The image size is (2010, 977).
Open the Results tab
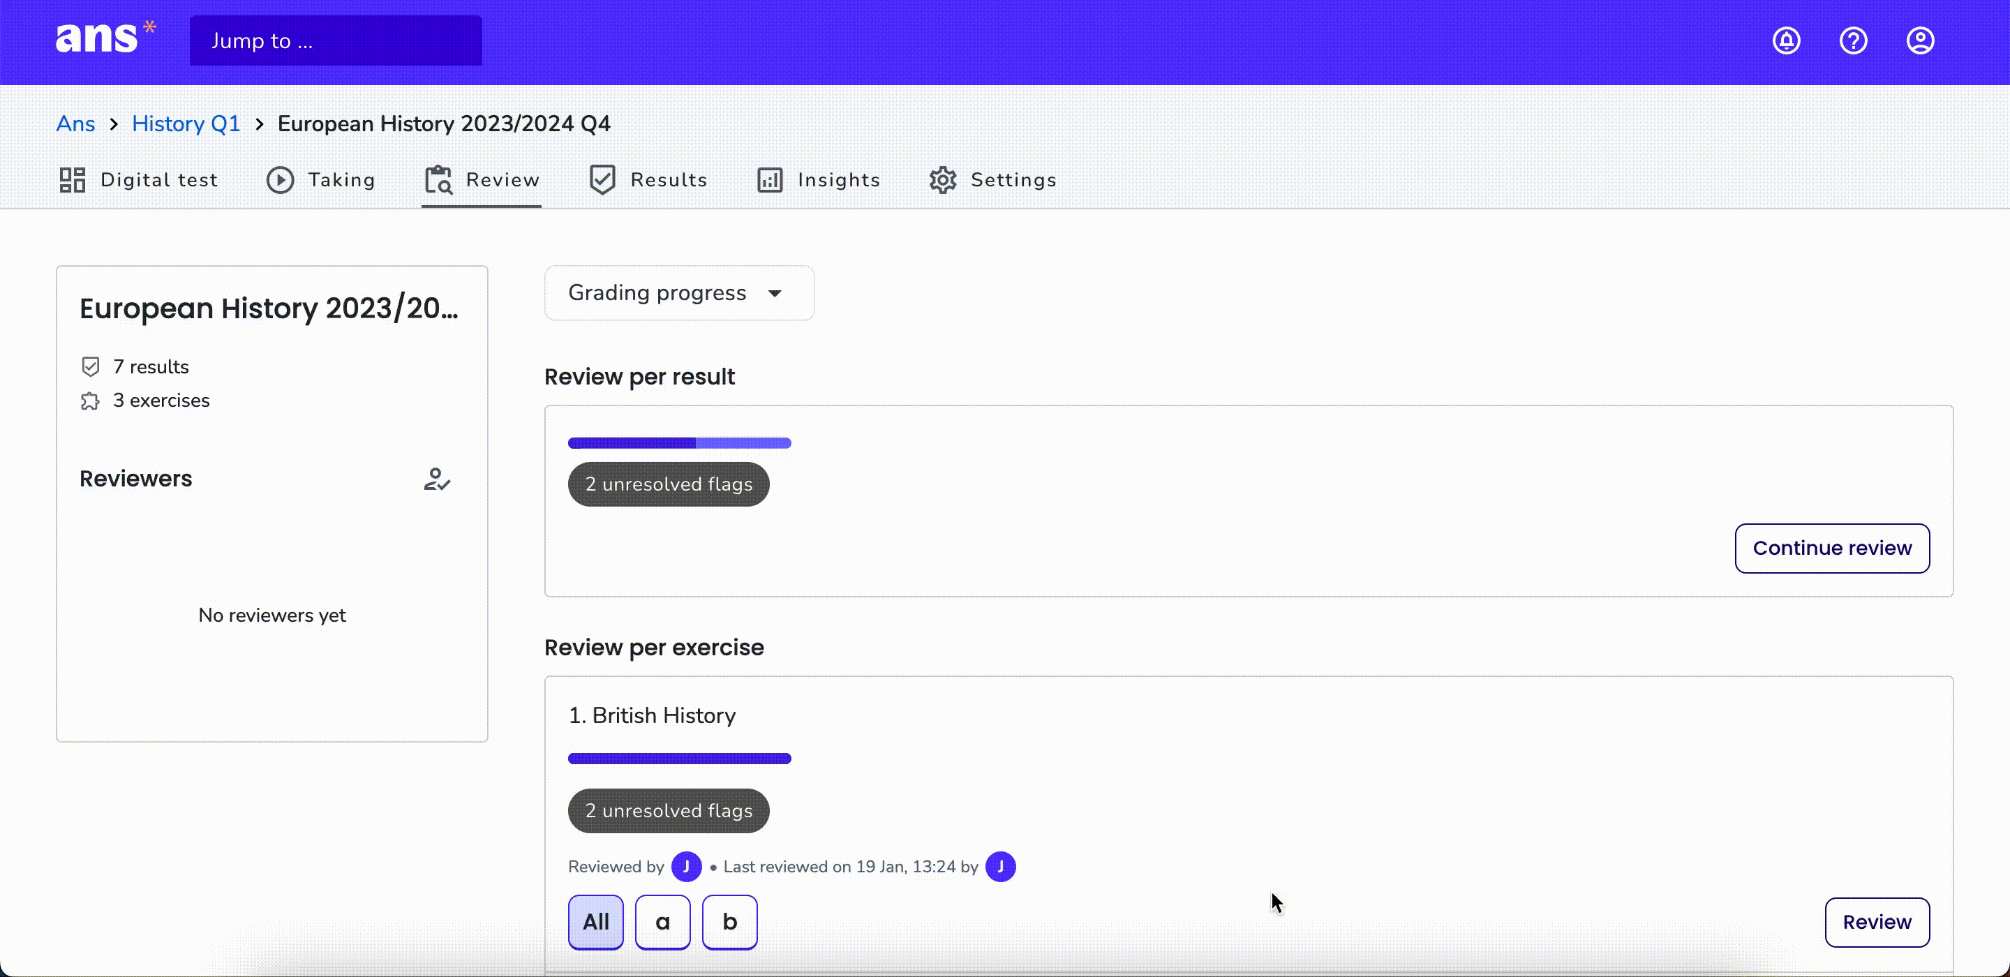tap(648, 179)
